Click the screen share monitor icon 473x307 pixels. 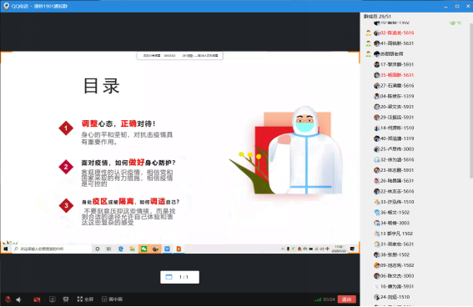[x=53, y=299]
